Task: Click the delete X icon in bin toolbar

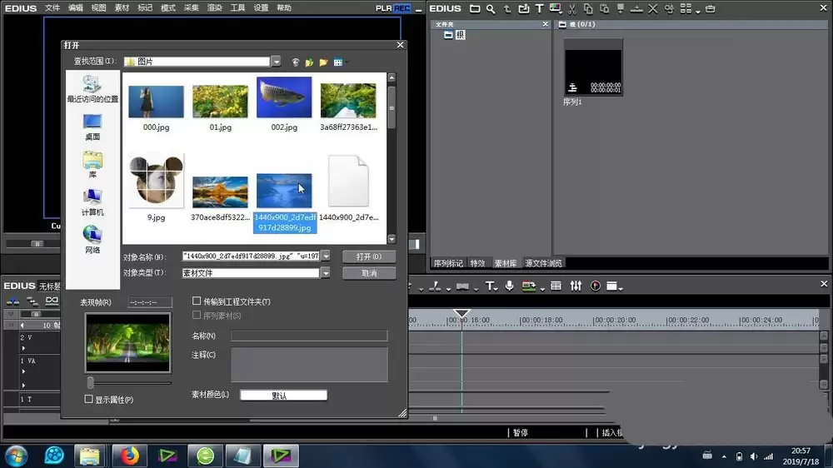Action: (x=653, y=8)
